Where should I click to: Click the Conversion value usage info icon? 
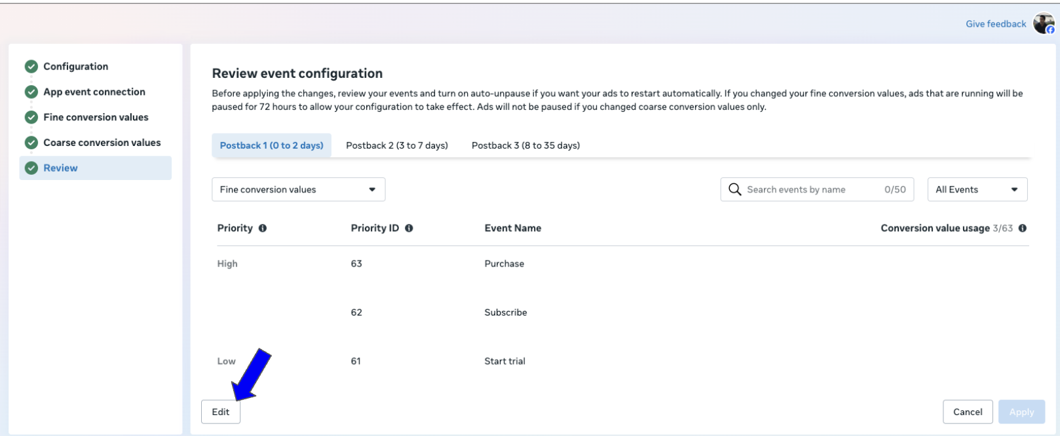[1023, 228]
